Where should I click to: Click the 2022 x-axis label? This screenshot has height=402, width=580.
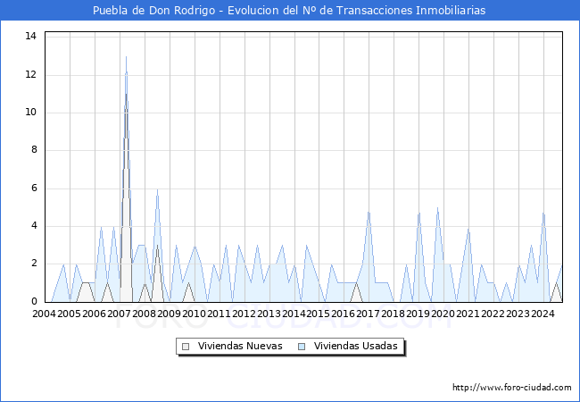[x=493, y=314]
